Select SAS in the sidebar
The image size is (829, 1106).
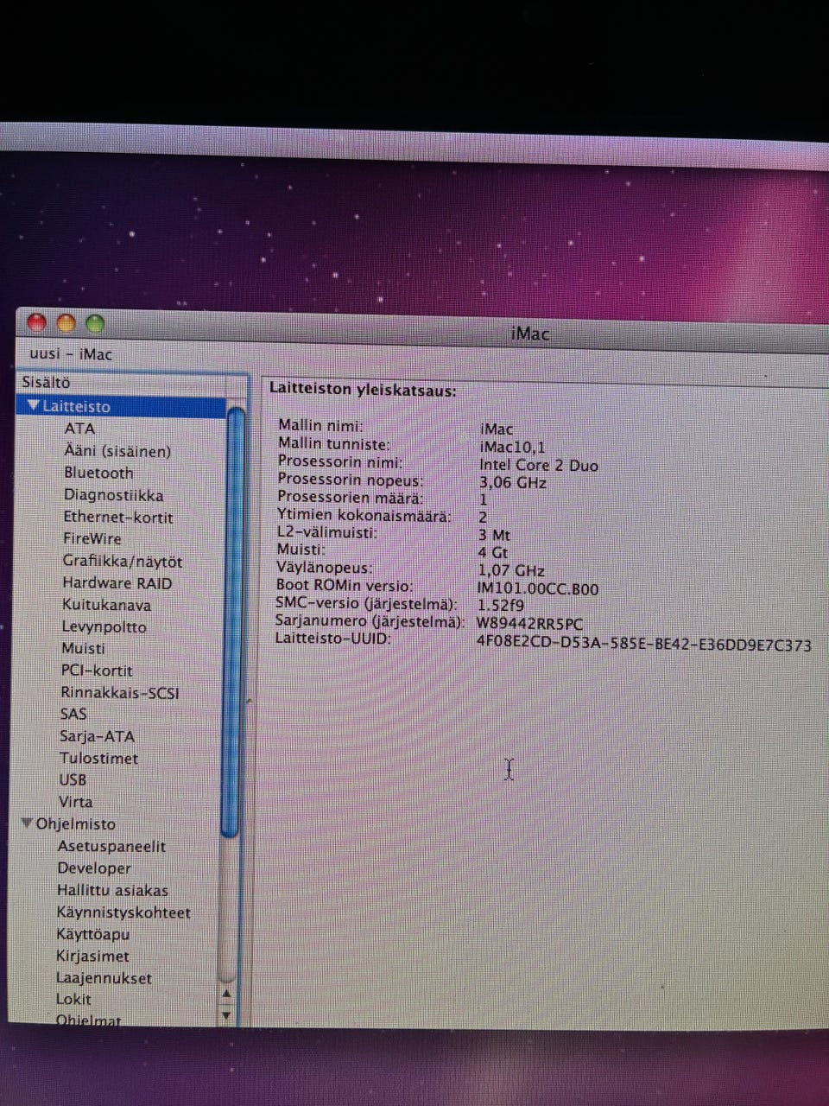73,714
